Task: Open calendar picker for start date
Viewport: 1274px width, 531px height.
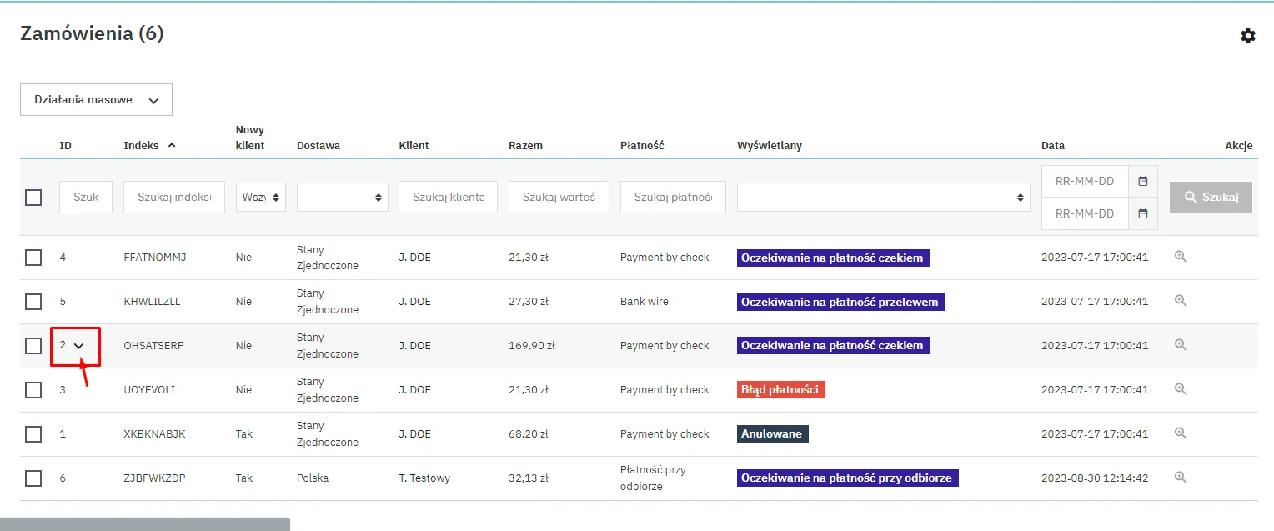Action: [1142, 181]
